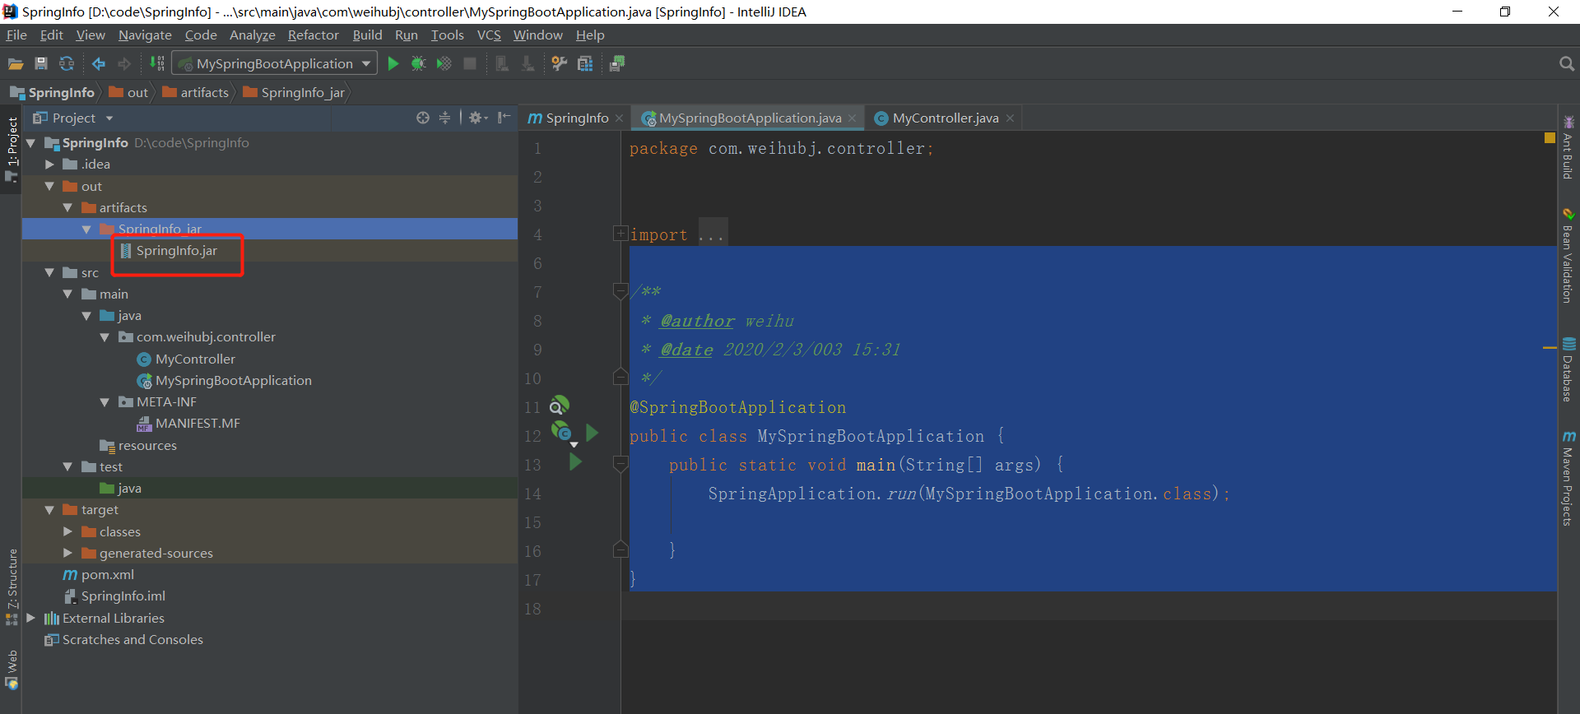Screen dimensions: 1580x714
Task: Click the Open file toolbar icon
Action: (x=16, y=64)
